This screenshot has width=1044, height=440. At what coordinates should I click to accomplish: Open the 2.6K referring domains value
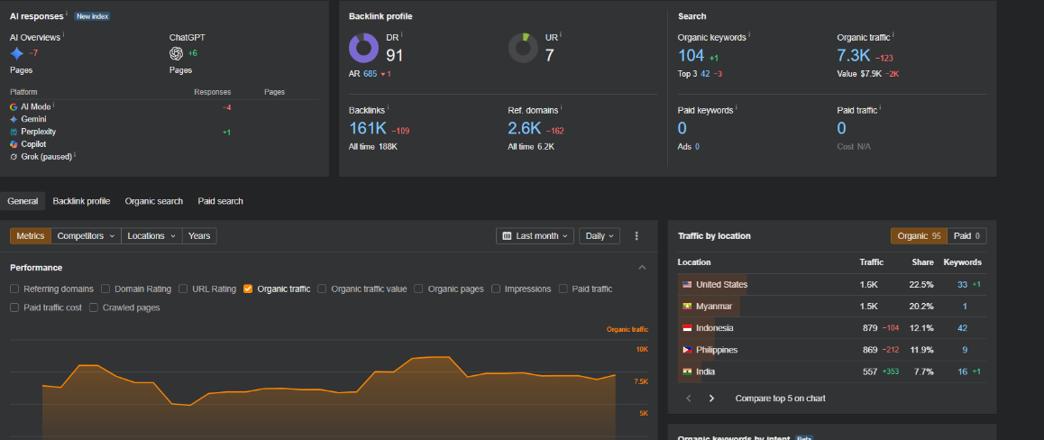point(525,128)
